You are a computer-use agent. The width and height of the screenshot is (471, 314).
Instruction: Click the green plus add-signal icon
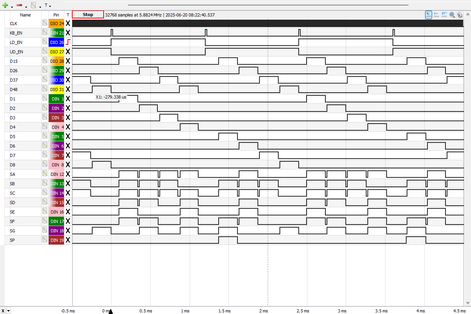coord(6,5)
